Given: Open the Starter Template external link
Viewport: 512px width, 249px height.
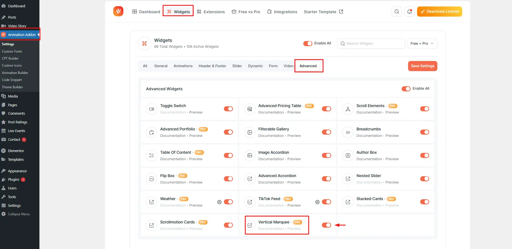Looking at the screenshot, I should pos(323,12).
